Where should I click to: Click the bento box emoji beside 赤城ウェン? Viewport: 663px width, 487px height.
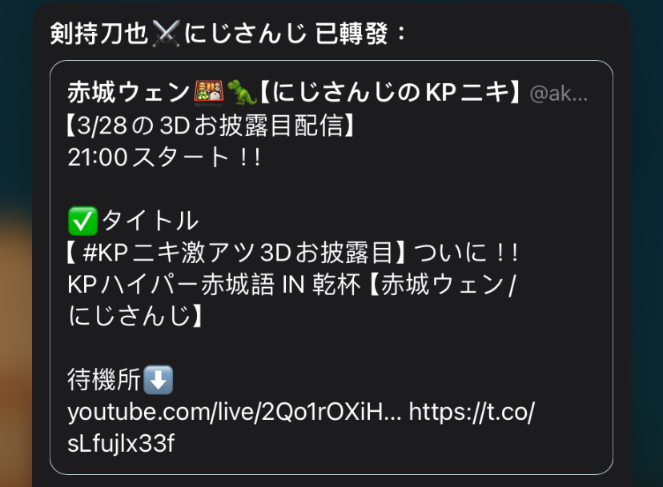pyautogui.click(x=208, y=92)
